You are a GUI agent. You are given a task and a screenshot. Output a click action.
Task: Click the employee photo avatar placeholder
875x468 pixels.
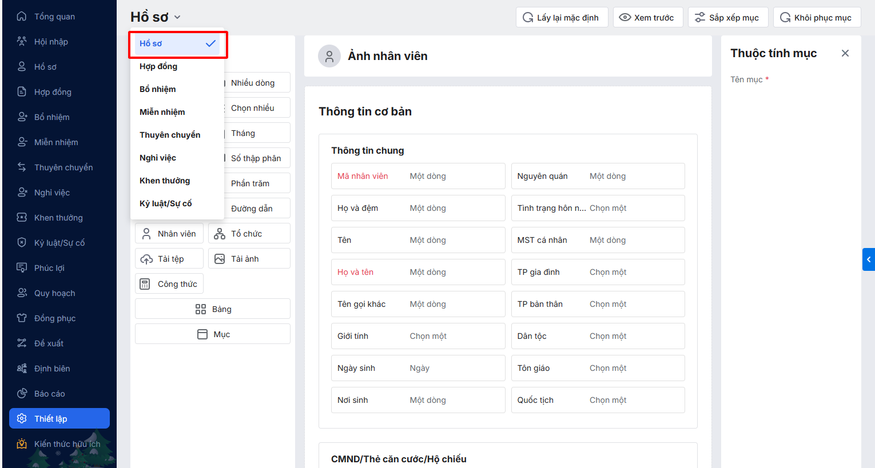pyautogui.click(x=329, y=56)
